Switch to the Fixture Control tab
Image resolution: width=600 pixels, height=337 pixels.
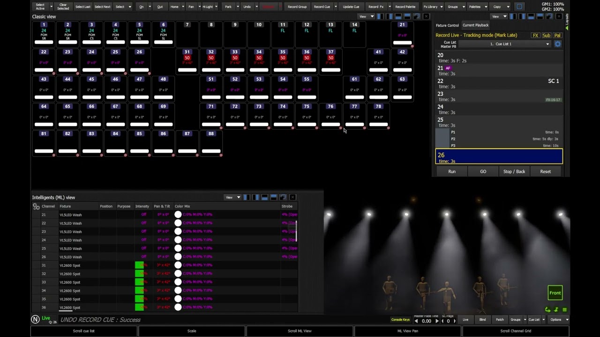pos(447,25)
